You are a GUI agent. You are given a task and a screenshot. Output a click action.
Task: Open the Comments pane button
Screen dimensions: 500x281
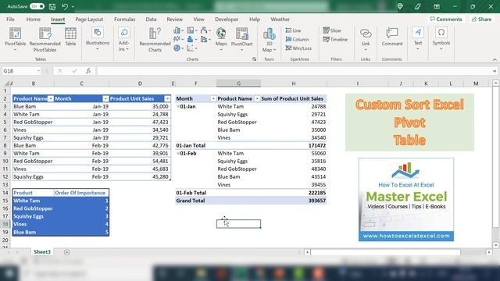[446, 20]
